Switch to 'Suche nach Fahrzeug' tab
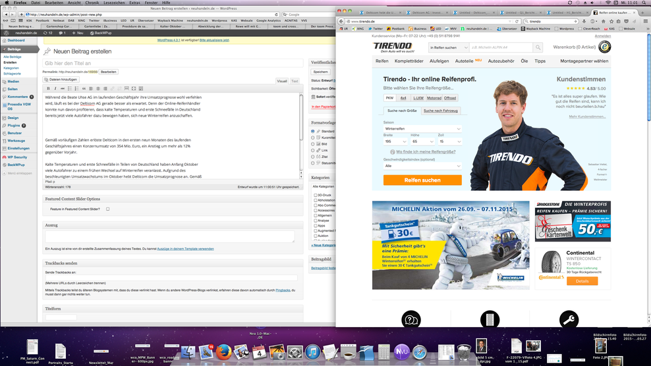This screenshot has width=651, height=366. 441,111
